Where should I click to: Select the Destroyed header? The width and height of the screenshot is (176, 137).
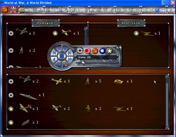click(x=131, y=23)
